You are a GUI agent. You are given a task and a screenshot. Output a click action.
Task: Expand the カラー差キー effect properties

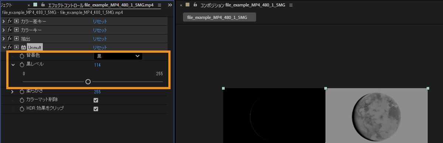[4, 21]
